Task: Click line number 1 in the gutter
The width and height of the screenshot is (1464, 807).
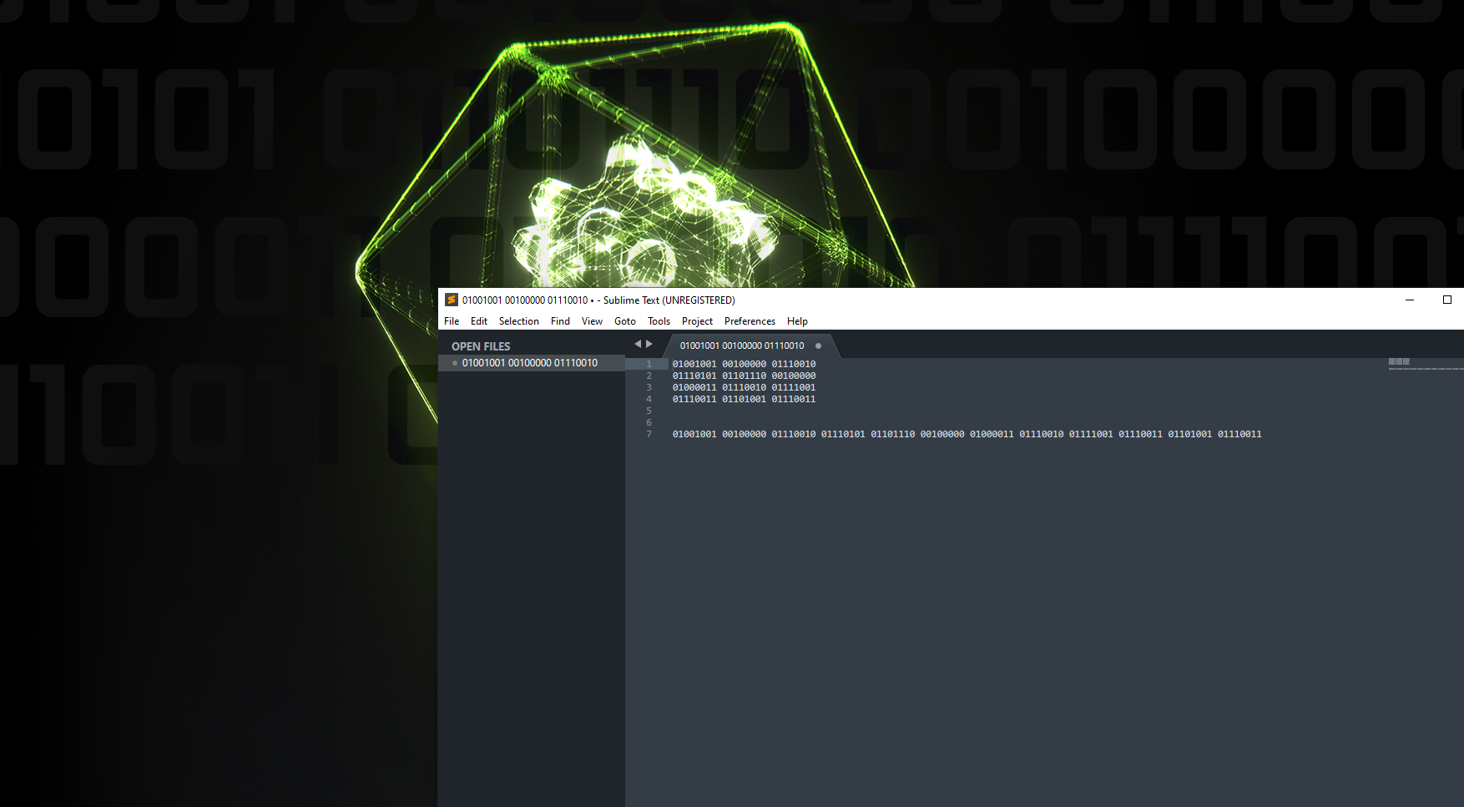Action: (x=649, y=364)
